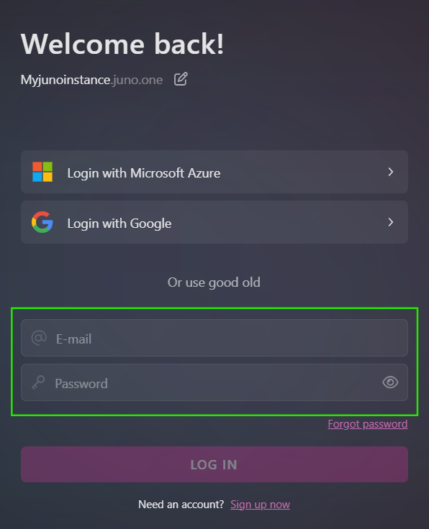This screenshot has height=529, width=429.
Task: Submit with the LOG IN button
Action: tap(214, 464)
